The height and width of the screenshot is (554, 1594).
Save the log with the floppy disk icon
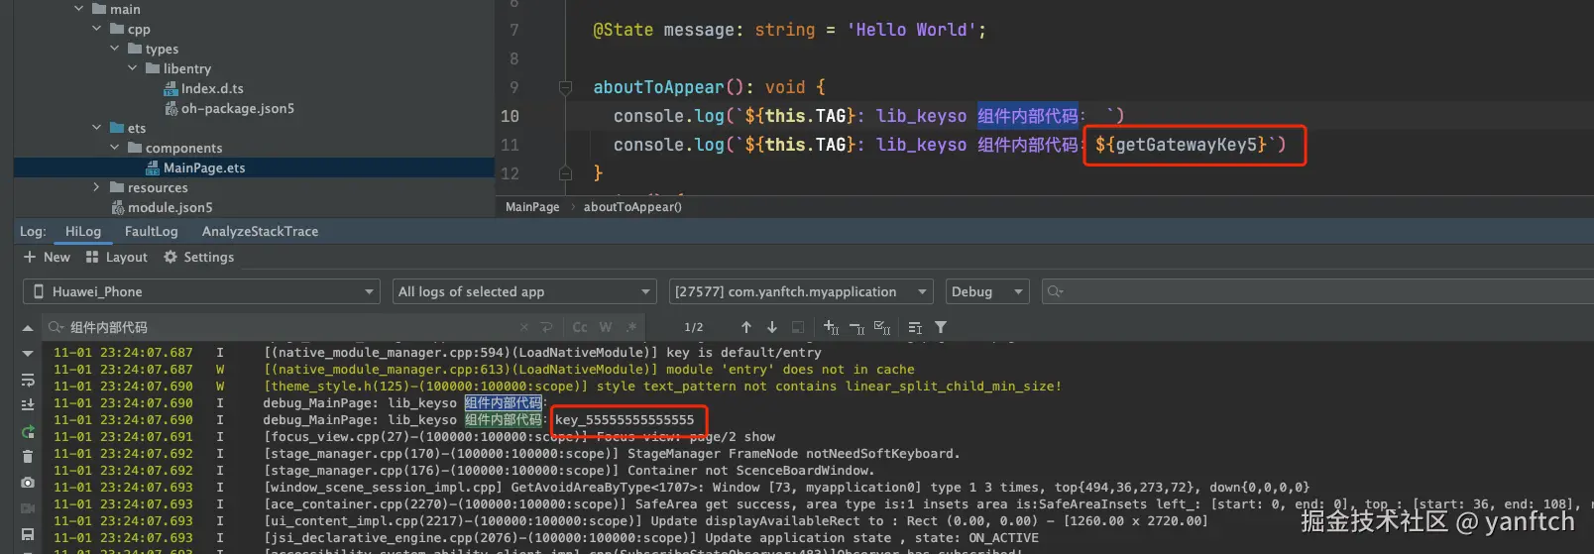[28, 534]
